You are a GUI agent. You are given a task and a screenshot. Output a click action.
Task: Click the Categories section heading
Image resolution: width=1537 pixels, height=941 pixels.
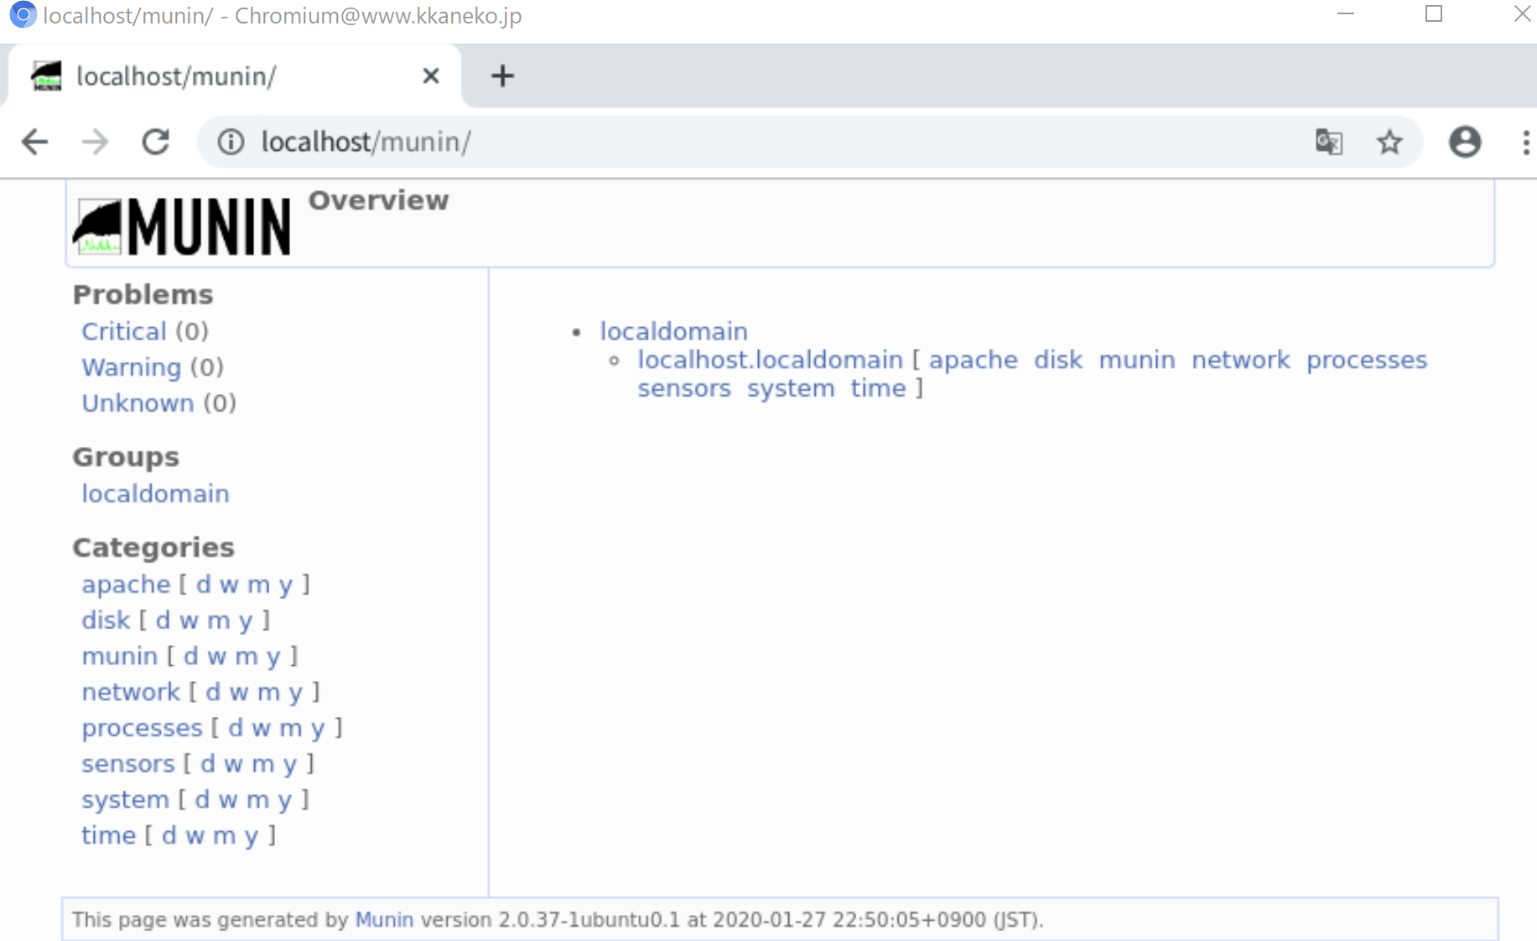(153, 548)
